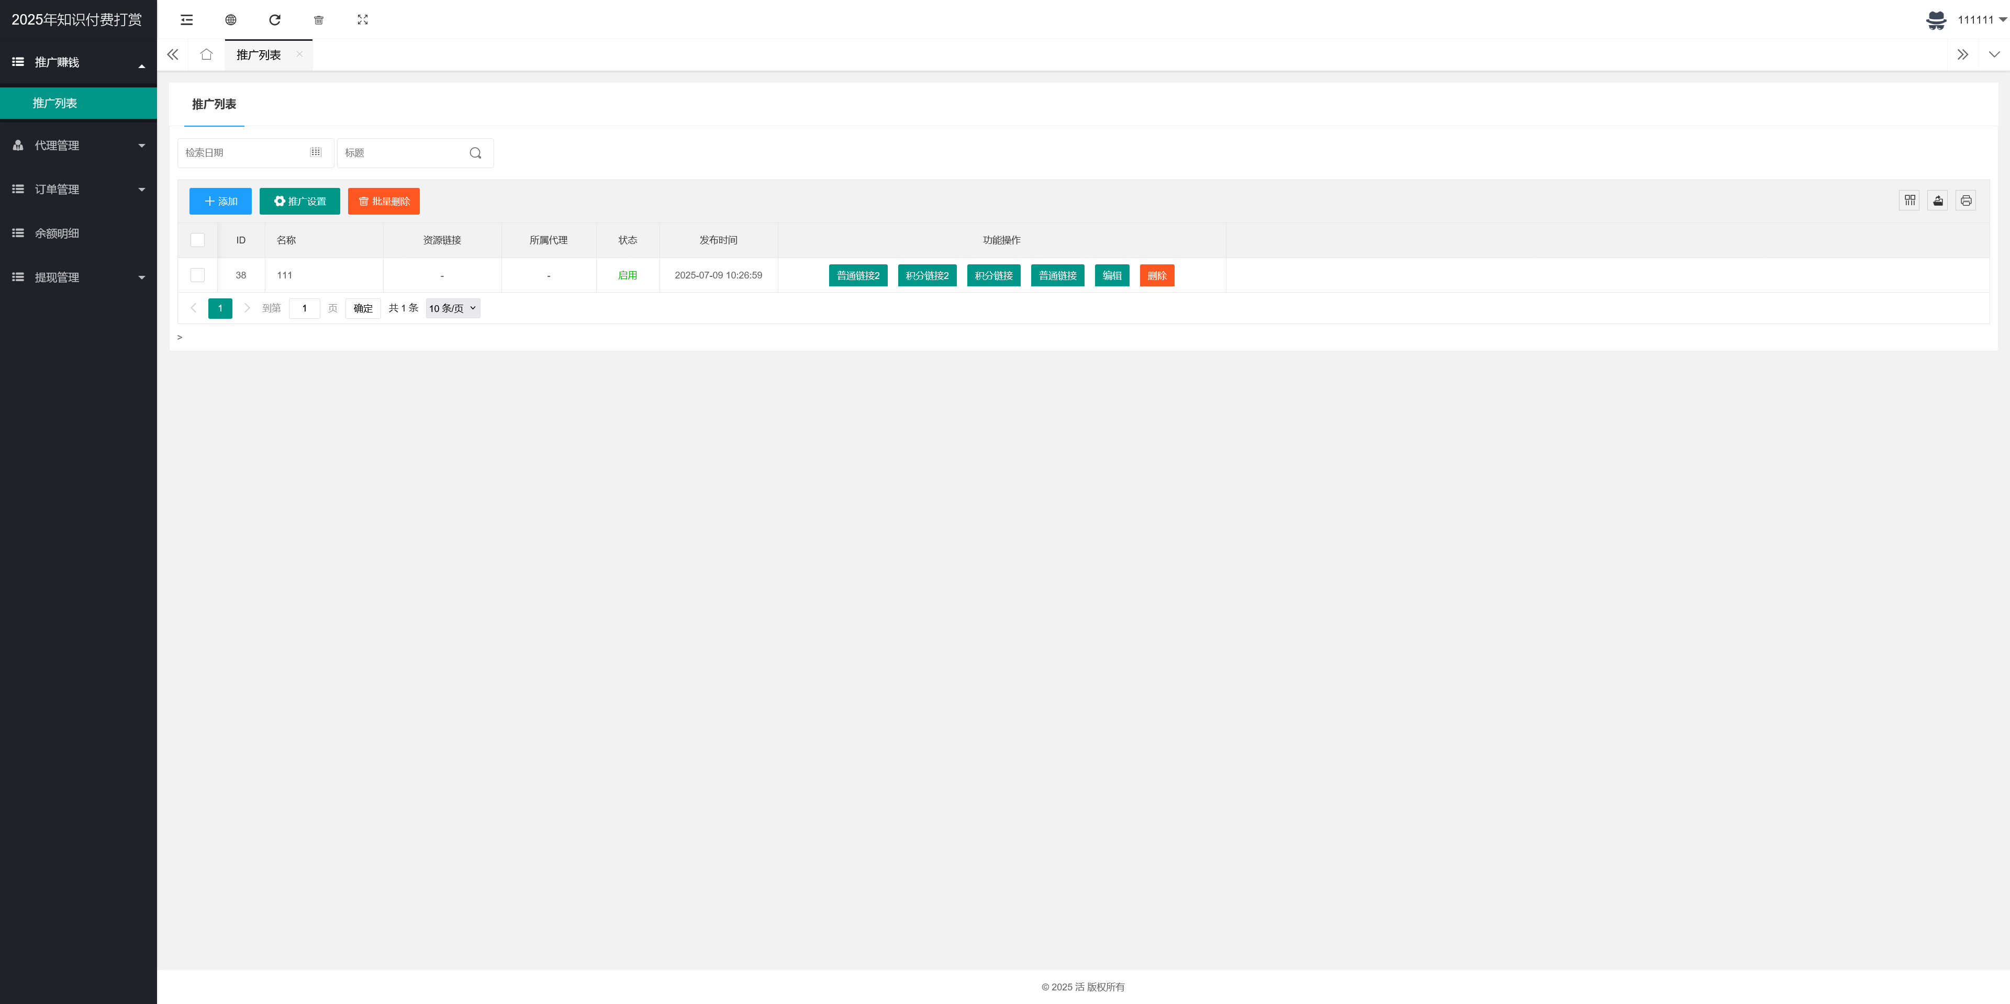
Task: Open the 10 条/页 page size dropdown
Action: pyautogui.click(x=453, y=308)
